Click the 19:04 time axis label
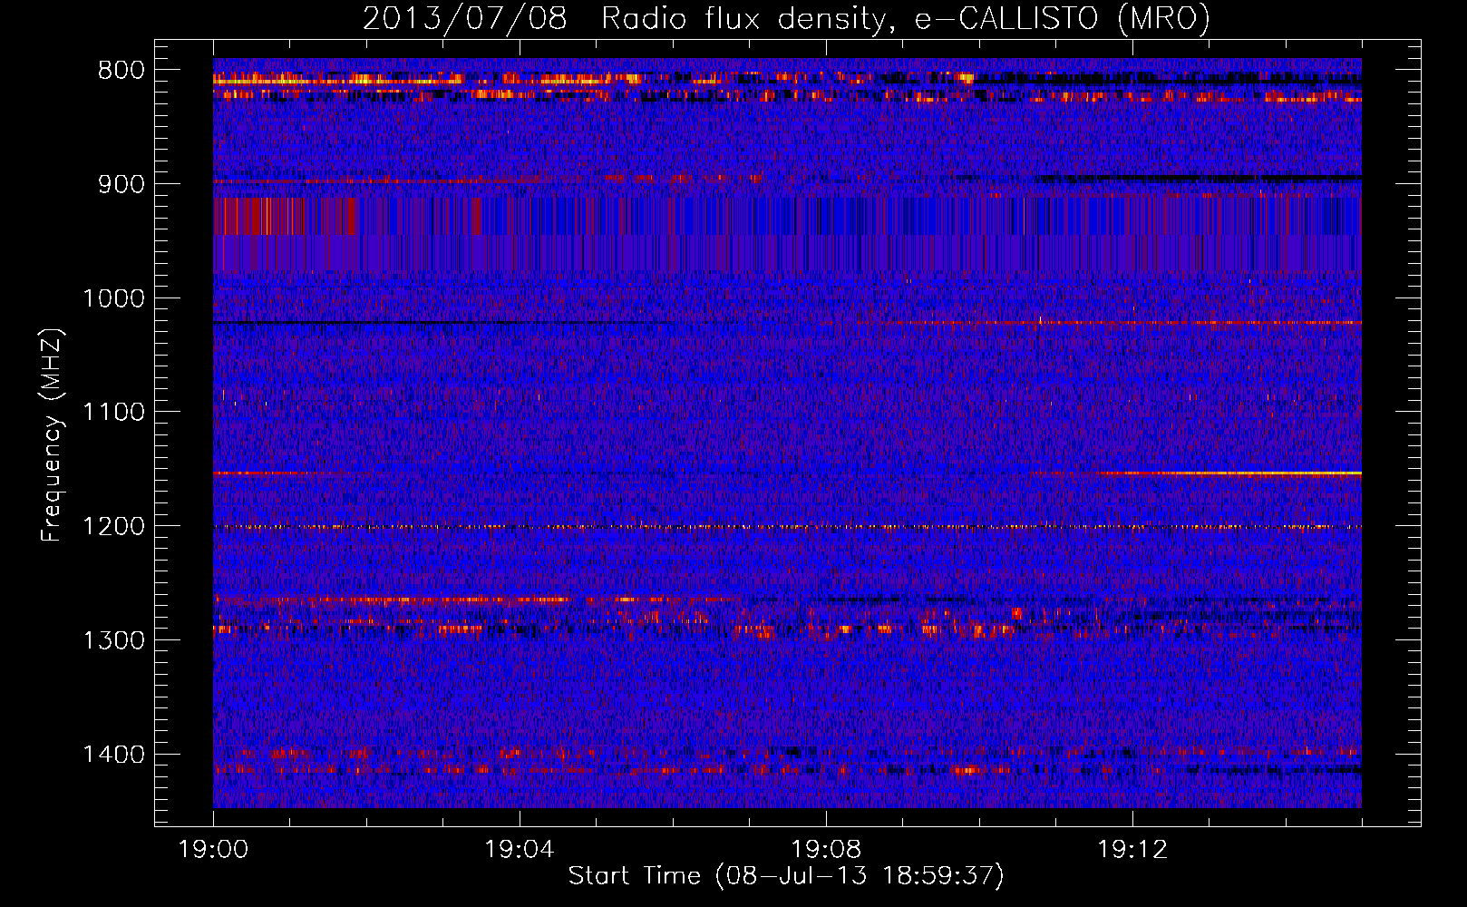 point(520,850)
